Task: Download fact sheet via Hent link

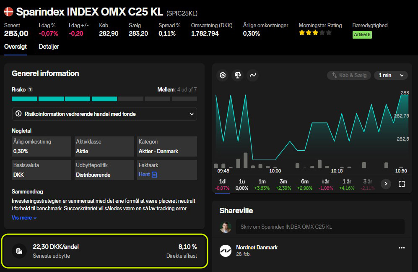Action: point(144,175)
